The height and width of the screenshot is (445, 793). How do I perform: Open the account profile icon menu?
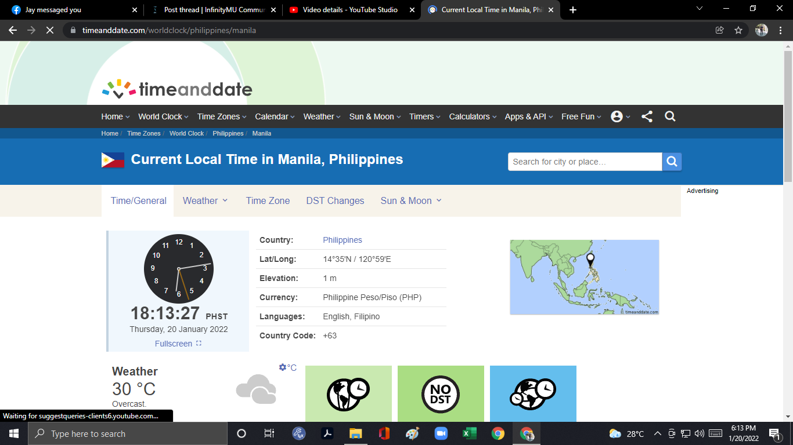point(620,116)
